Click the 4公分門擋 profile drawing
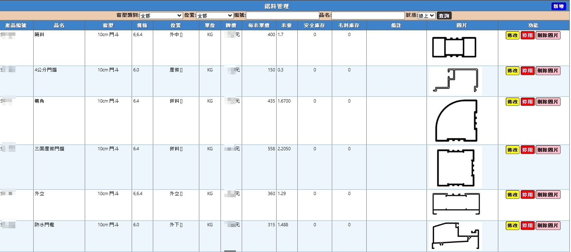Viewport: 571px width, 252px height. pos(456,81)
